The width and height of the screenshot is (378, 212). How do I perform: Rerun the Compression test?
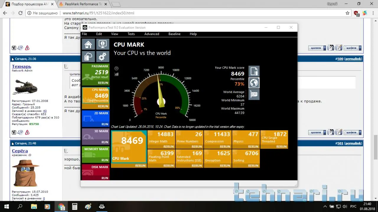tap(225, 147)
